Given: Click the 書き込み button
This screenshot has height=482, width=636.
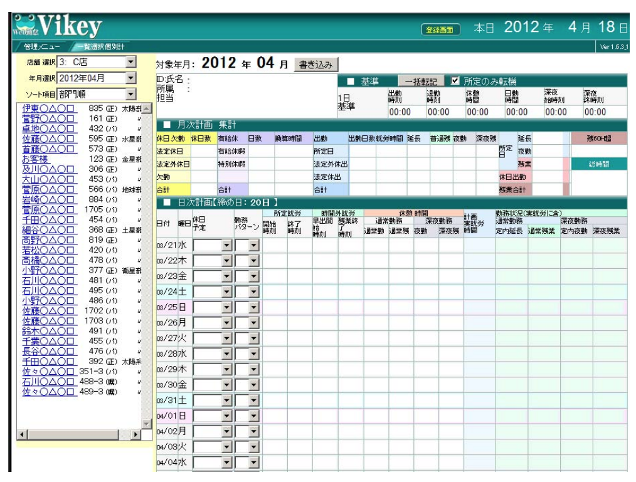Looking at the screenshot, I should [x=317, y=65].
